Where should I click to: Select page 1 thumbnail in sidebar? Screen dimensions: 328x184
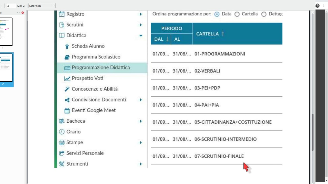point(6,31)
